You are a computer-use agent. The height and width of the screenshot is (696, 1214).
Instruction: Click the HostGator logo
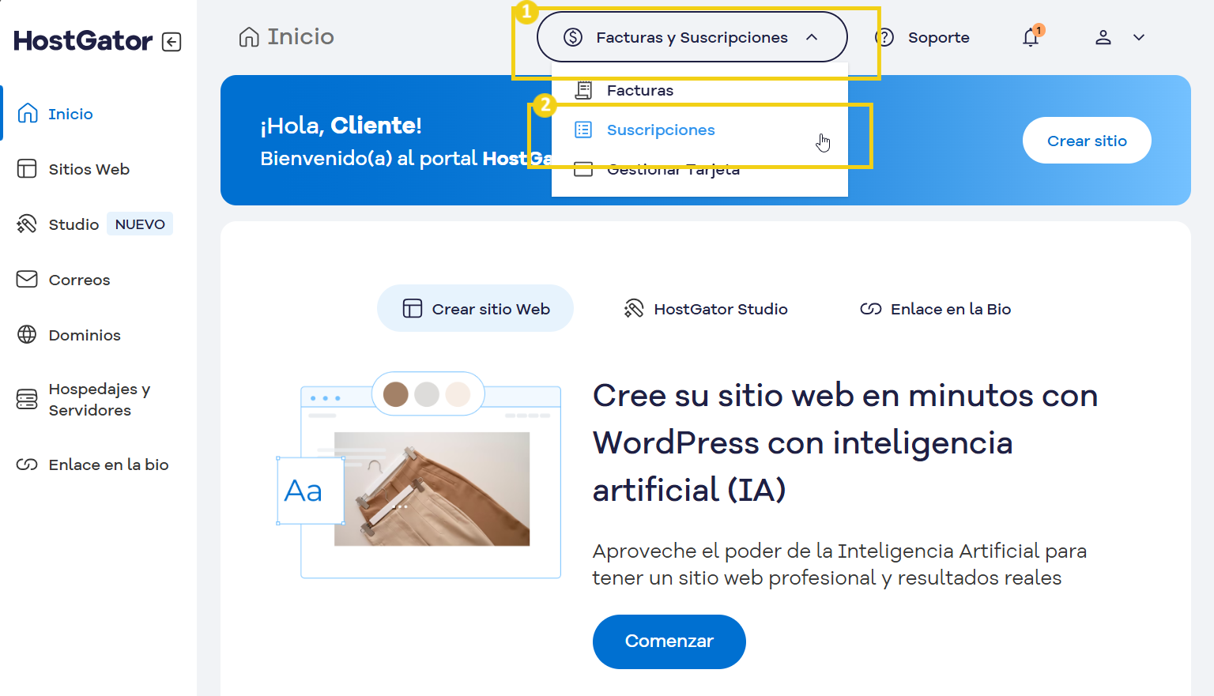point(83,41)
